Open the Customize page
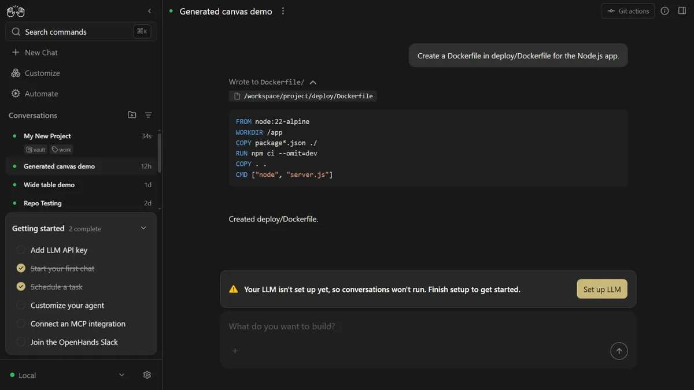Screen dimensions: 694x390 81,73
